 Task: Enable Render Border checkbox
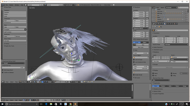coord(134,75)
